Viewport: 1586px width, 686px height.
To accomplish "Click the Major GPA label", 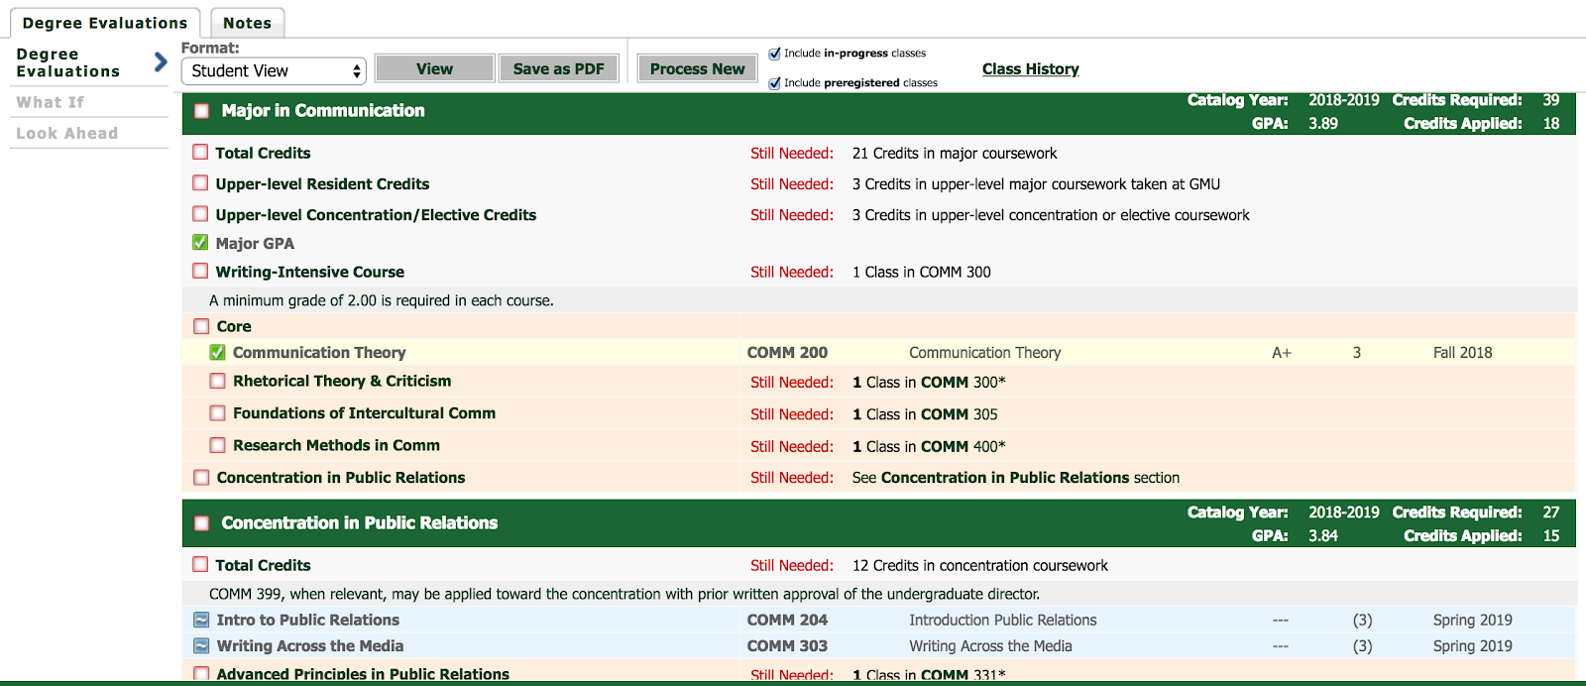I will pos(255,243).
